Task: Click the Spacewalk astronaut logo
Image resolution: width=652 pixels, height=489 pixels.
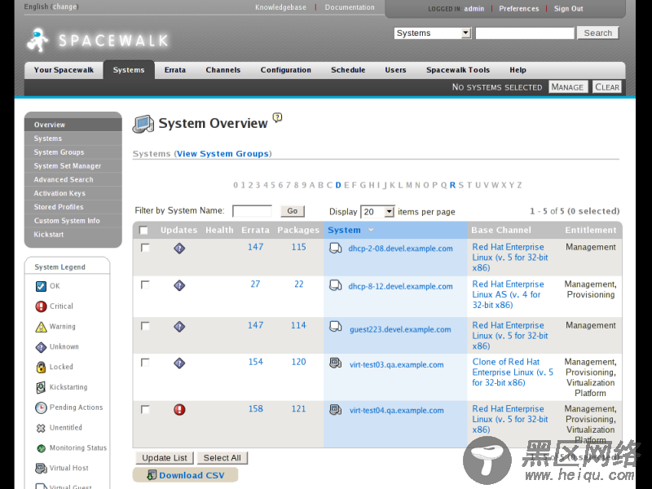Action: tap(37, 40)
